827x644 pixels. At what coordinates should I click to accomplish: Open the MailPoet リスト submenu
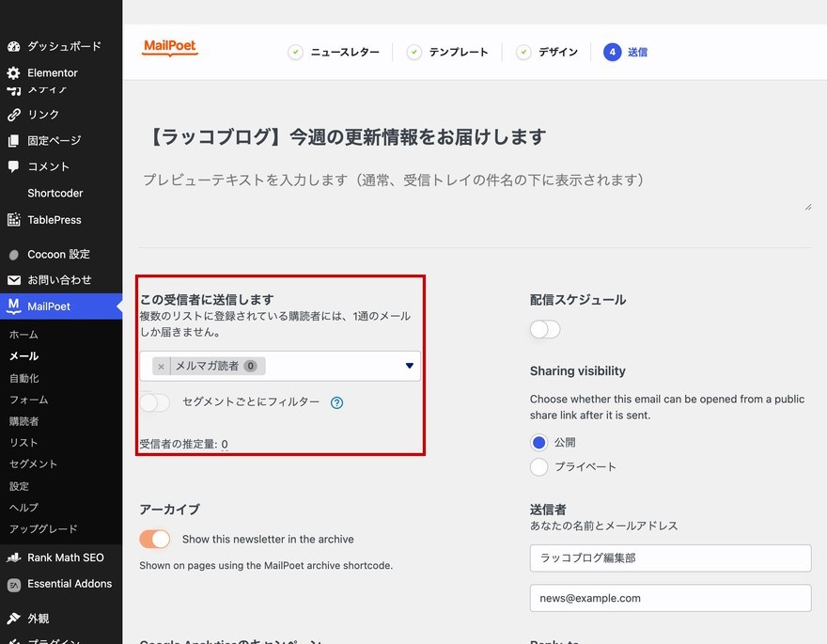pyautogui.click(x=23, y=443)
